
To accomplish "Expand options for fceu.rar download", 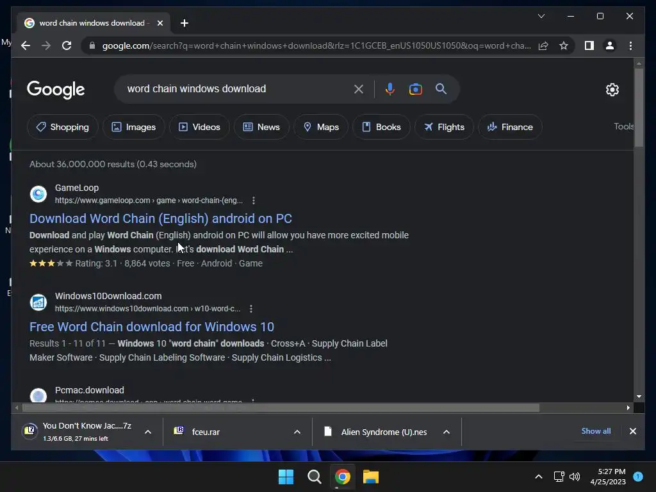I will [297, 432].
